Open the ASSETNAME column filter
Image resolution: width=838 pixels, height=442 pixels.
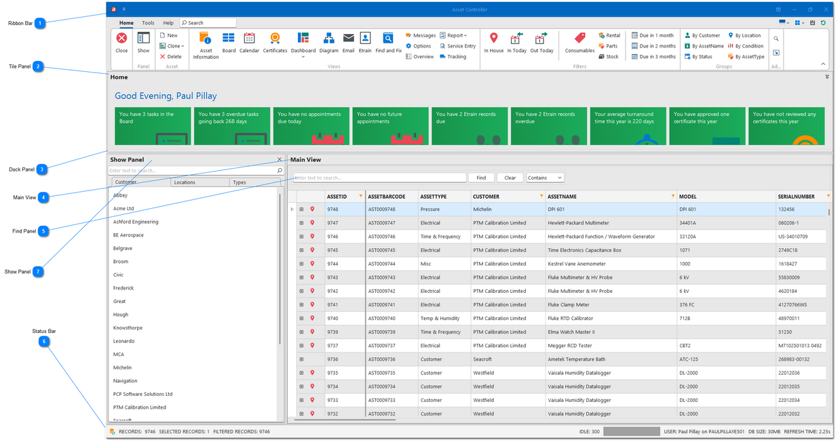(672, 196)
